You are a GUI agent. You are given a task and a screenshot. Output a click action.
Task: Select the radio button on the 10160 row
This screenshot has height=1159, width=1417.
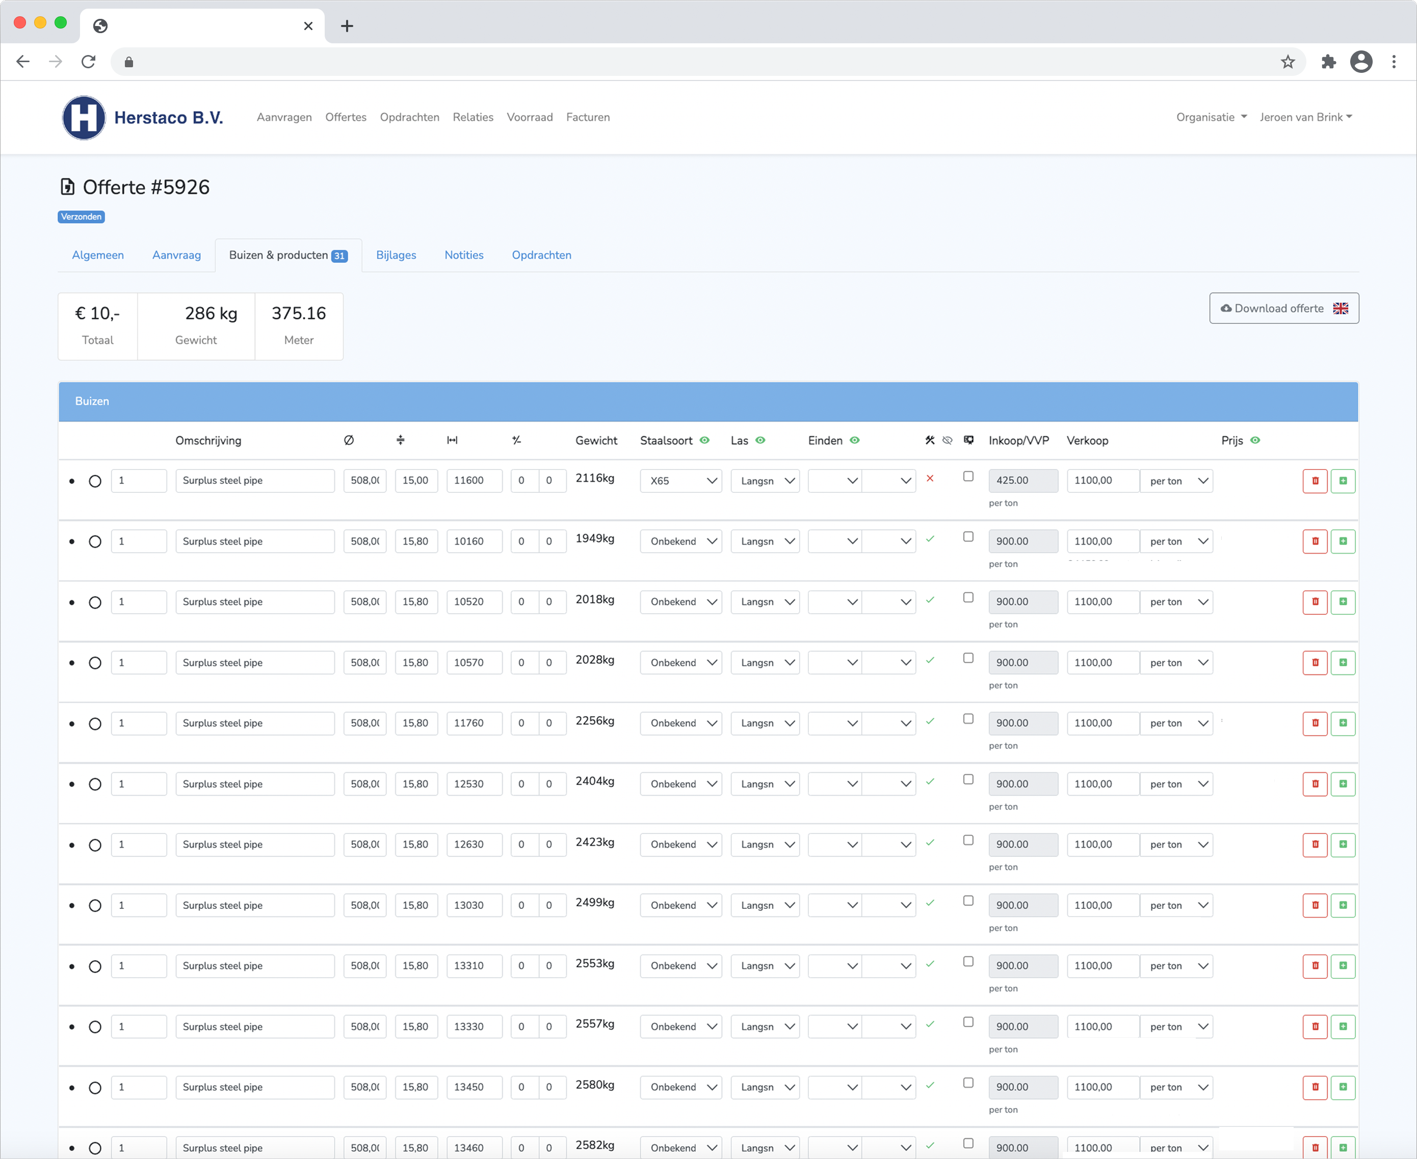[95, 542]
